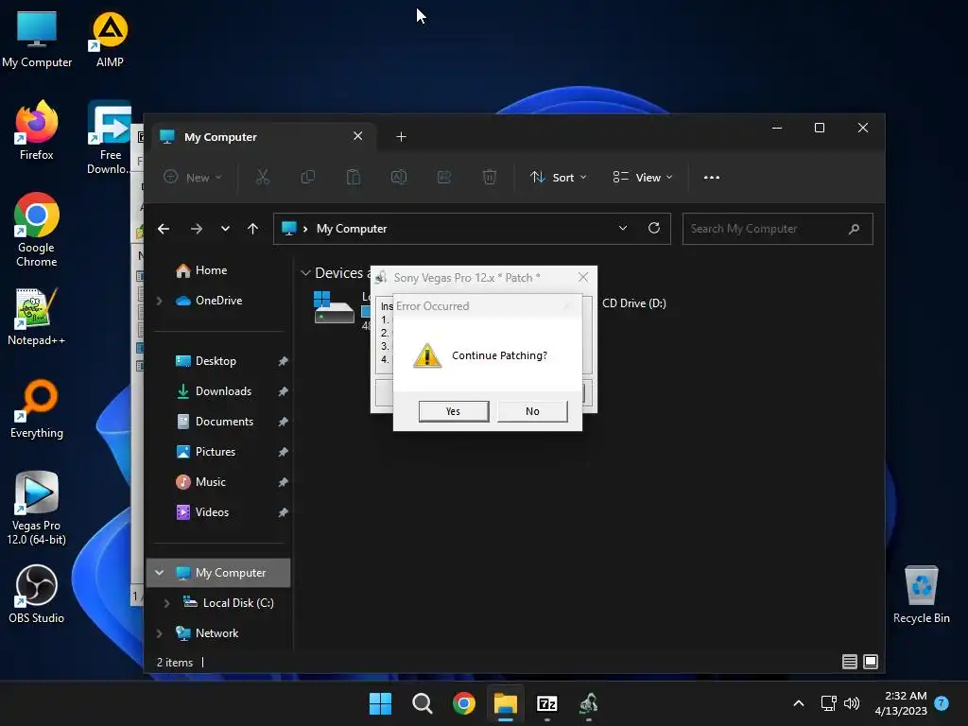
Task: Launch Vegas Pro 12.0 (64-bit) shortcut
Action: click(37, 508)
